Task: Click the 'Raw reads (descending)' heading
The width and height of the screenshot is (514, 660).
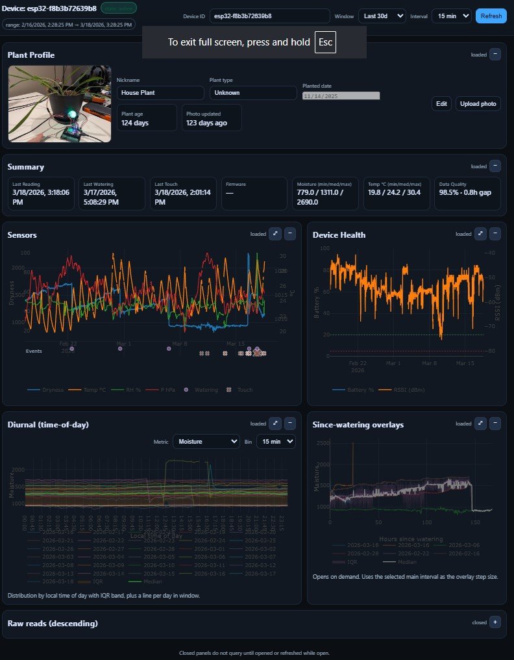Action: coord(53,623)
